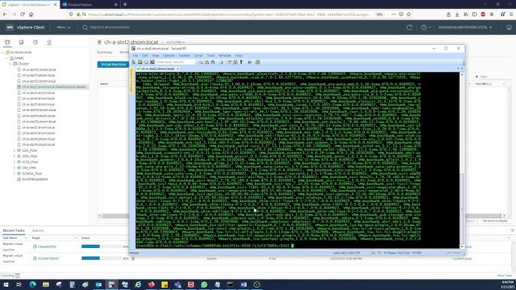Open the Administrator@VSPHERE.LOCAL user dropdown
The width and height of the screenshot is (516, 290).
tap(465, 27)
